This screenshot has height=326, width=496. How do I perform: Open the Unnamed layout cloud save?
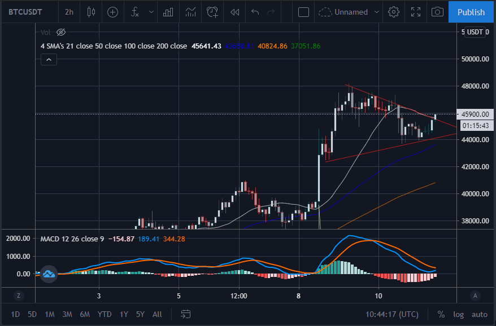point(343,12)
